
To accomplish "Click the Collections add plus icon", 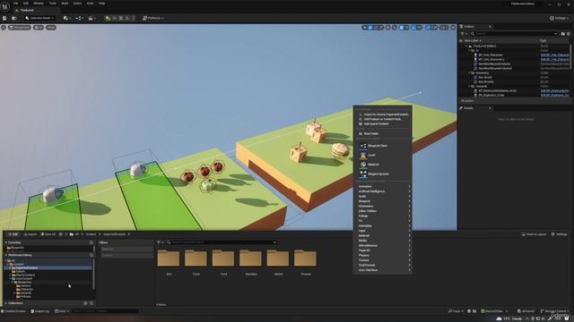I will coord(85,303).
